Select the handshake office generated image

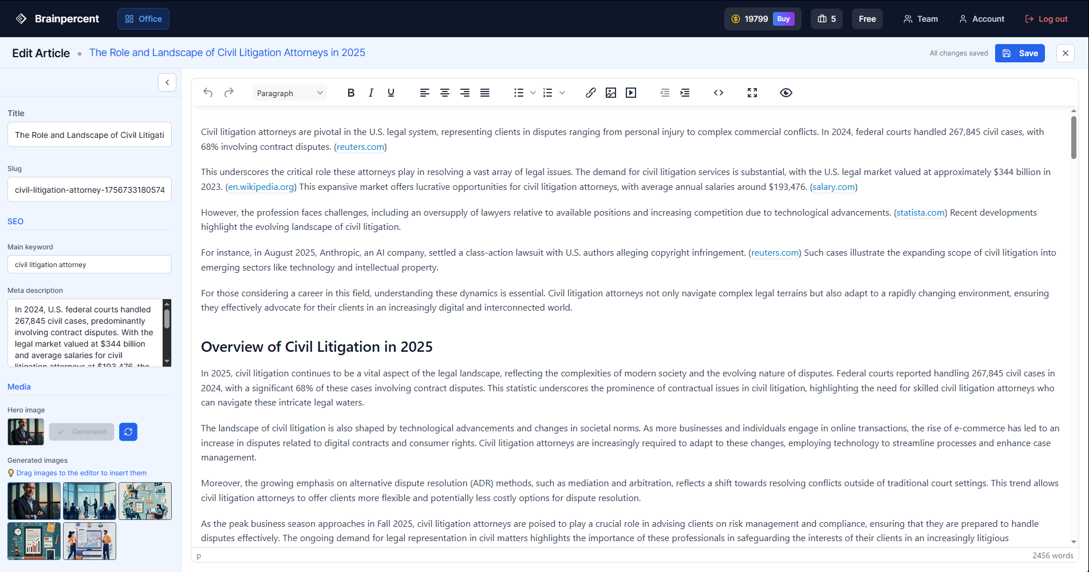89,501
